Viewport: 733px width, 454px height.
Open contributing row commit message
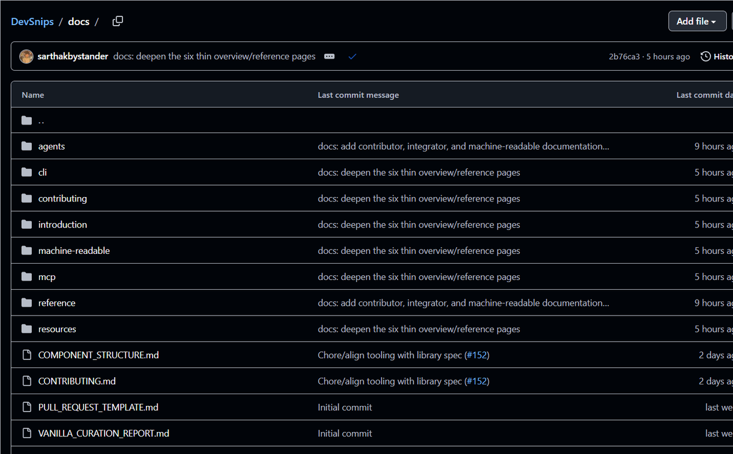419,198
